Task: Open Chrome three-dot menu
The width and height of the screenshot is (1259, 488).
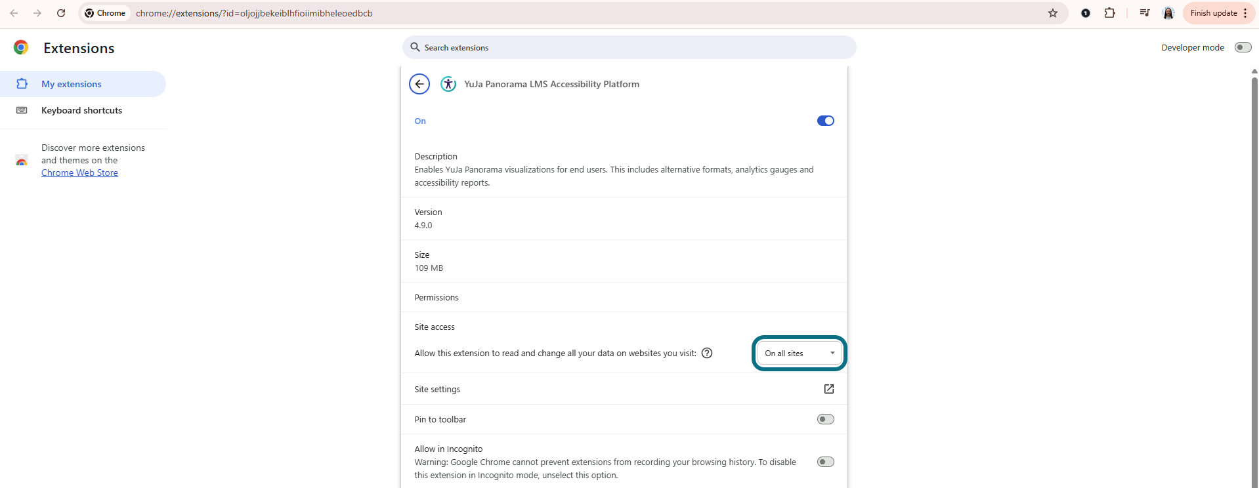Action: [1245, 13]
